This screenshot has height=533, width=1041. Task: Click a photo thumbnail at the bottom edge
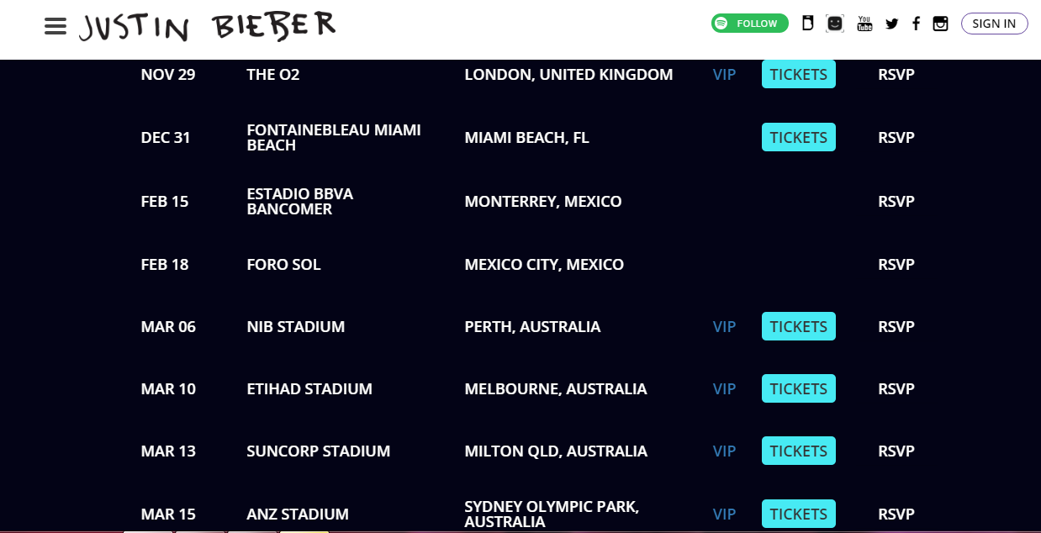click(148, 530)
